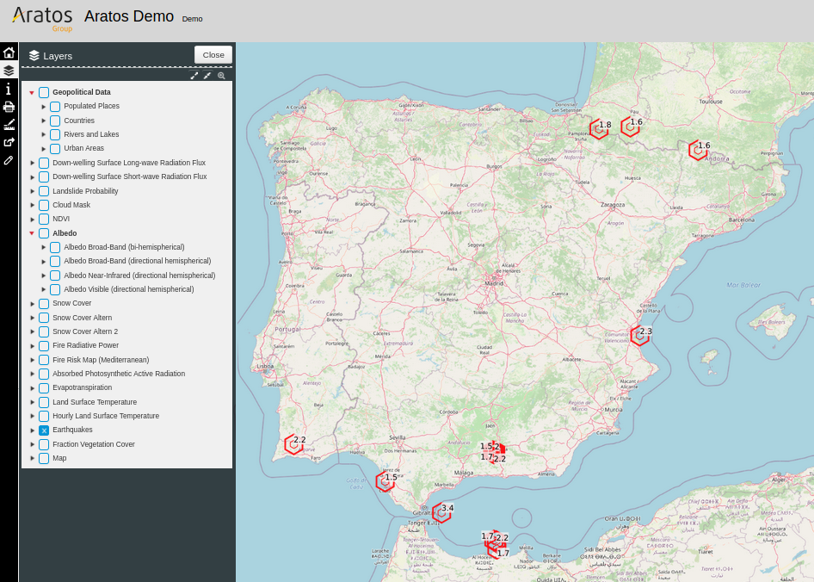Click the zoom magnifier icon in Layers panel
Image resolution: width=814 pixels, height=582 pixels.
tap(221, 76)
